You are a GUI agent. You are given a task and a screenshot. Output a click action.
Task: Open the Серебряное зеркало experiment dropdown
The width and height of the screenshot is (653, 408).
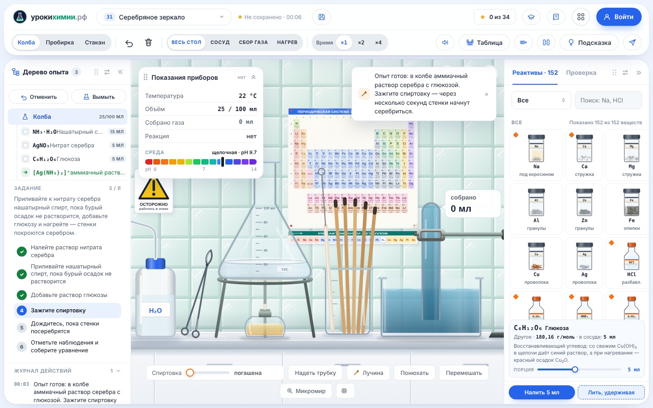(x=164, y=17)
